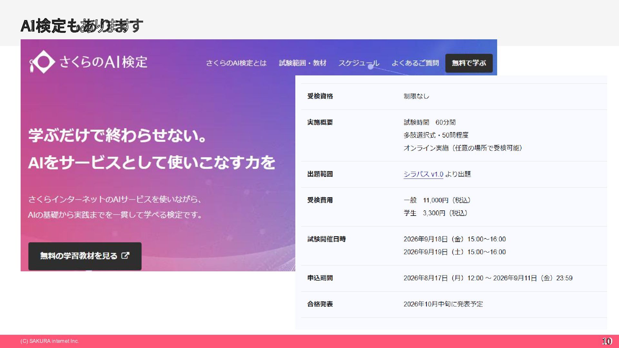The width and height of the screenshot is (619, 348).
Task: Click the 学生 3,300円(税込) text
Action: [x=435, y=213]
